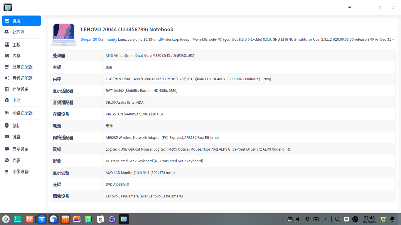401x225 pixels.
Task: Click the mouse icon beside 鼠标 in sidebar
Action: [7, 126]
